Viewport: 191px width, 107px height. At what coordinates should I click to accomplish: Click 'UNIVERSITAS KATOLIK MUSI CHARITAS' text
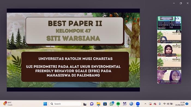coord(76,59)
